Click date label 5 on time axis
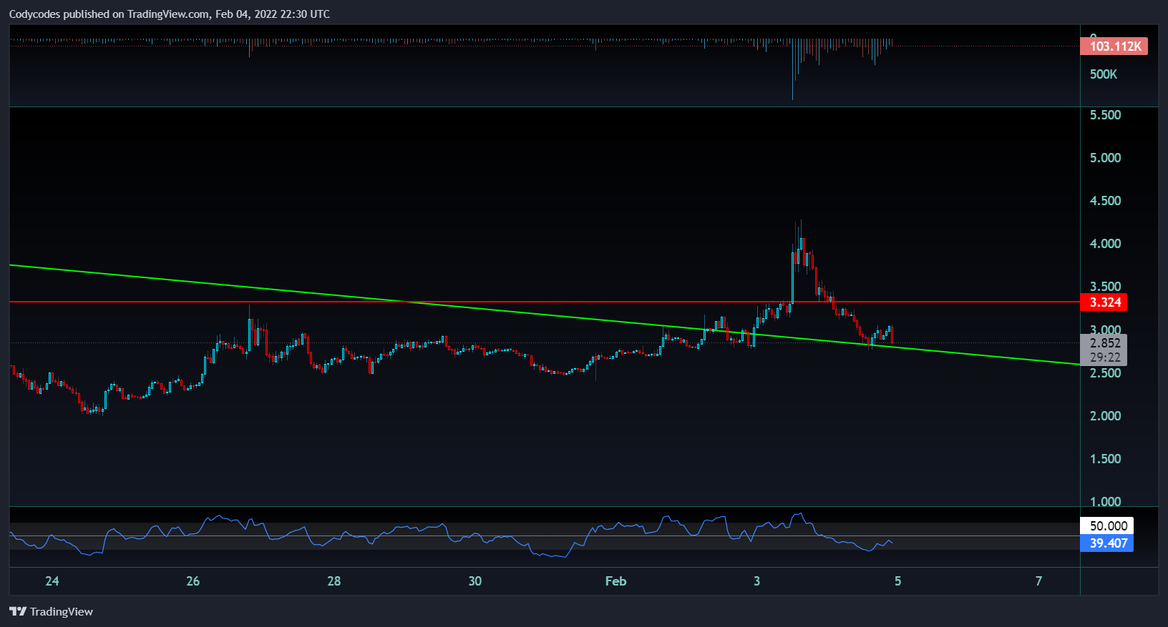The width and height of the screenshot is (1168, 627). click(x=897, y=581)
